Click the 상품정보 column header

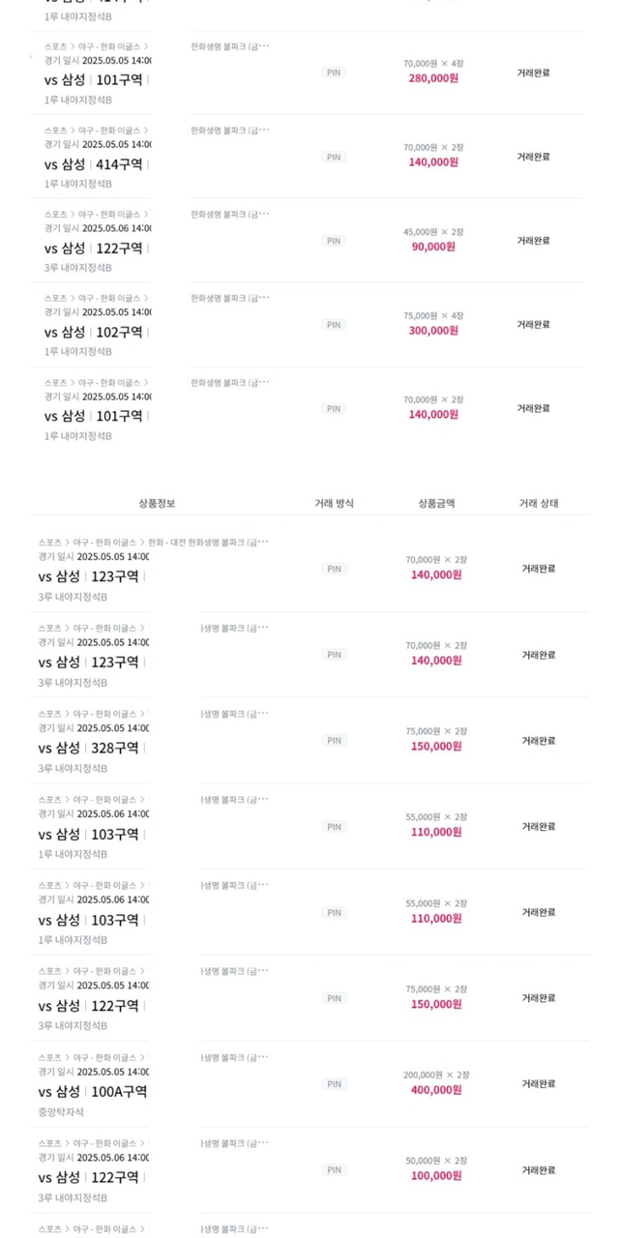click(157, 503)
